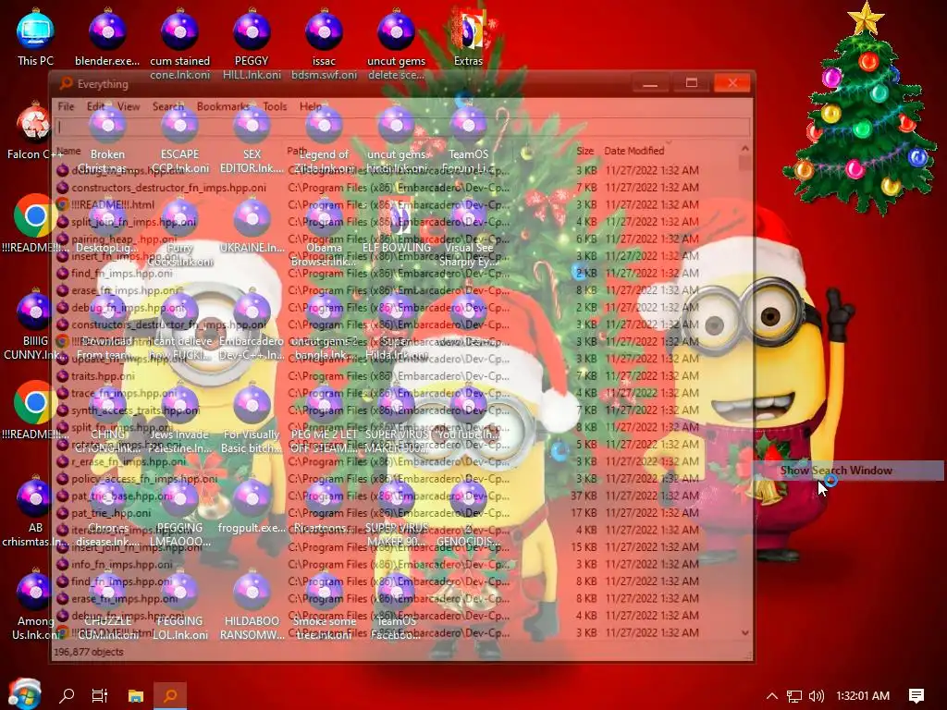This screenshot has width=947, height=710.
Task: Click the 37 KB size cell
Action: coord(584,496)
